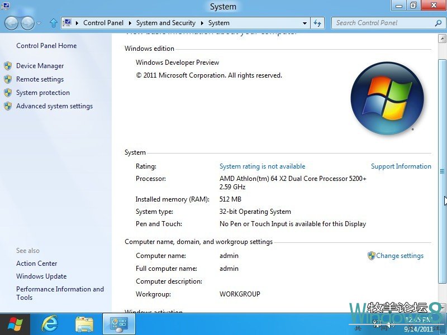
Task: Open the Start button on taskbar
Action: pos(15,324)
